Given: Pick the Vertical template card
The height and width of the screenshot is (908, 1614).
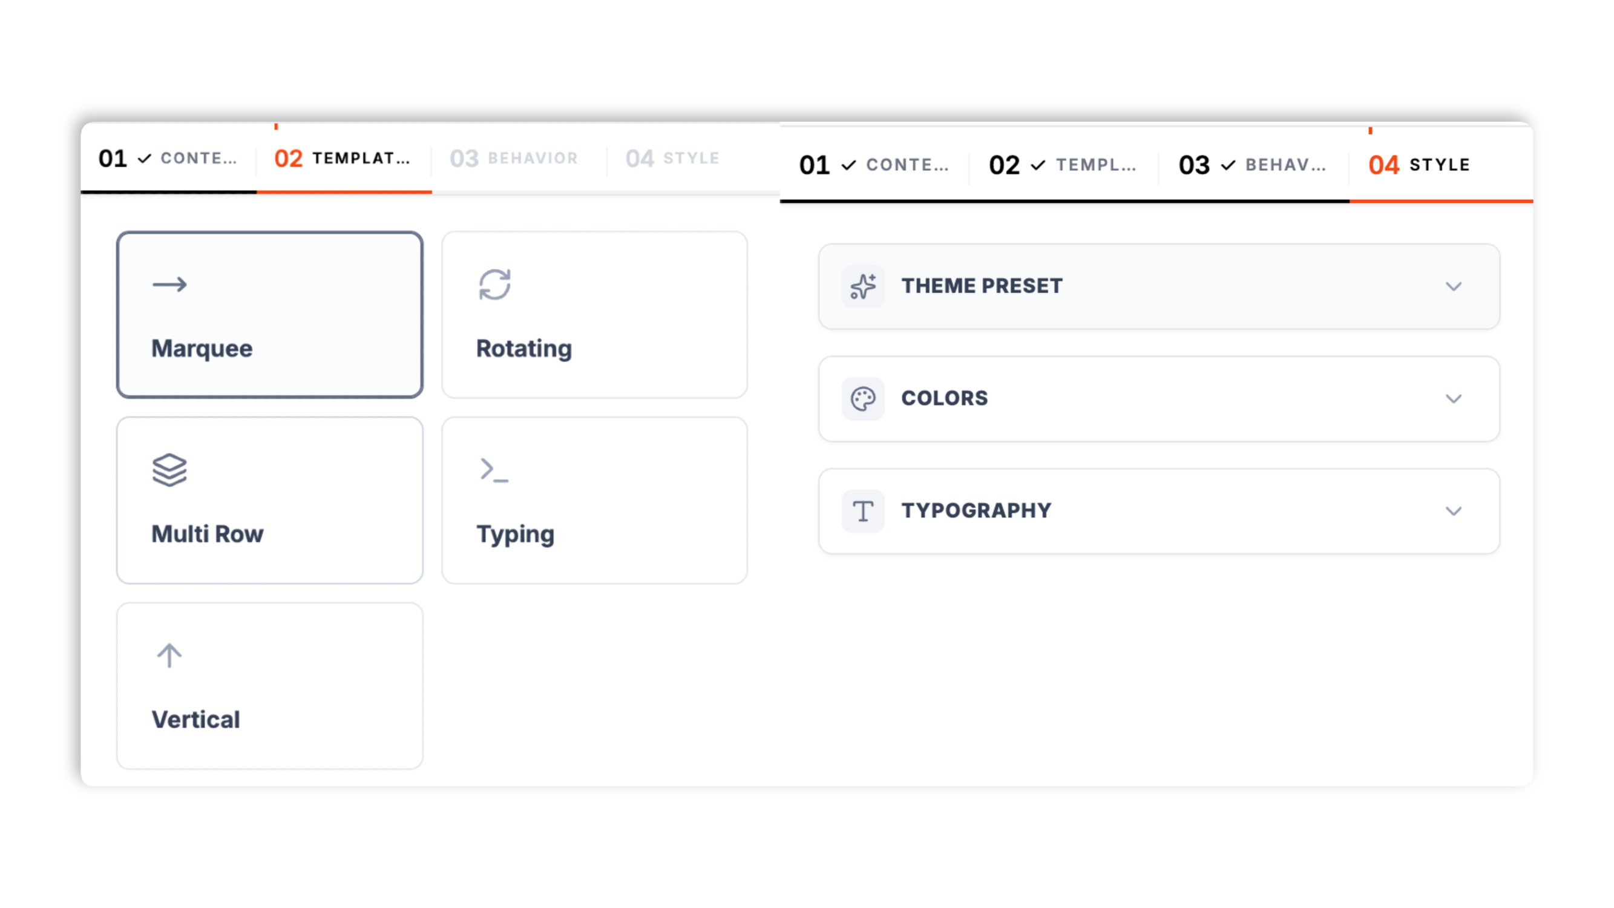Looking at the screenshot, I should pos(269,686).
